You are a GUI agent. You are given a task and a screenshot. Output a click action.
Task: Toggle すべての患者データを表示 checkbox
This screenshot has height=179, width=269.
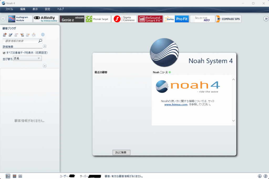coord(4,53)
